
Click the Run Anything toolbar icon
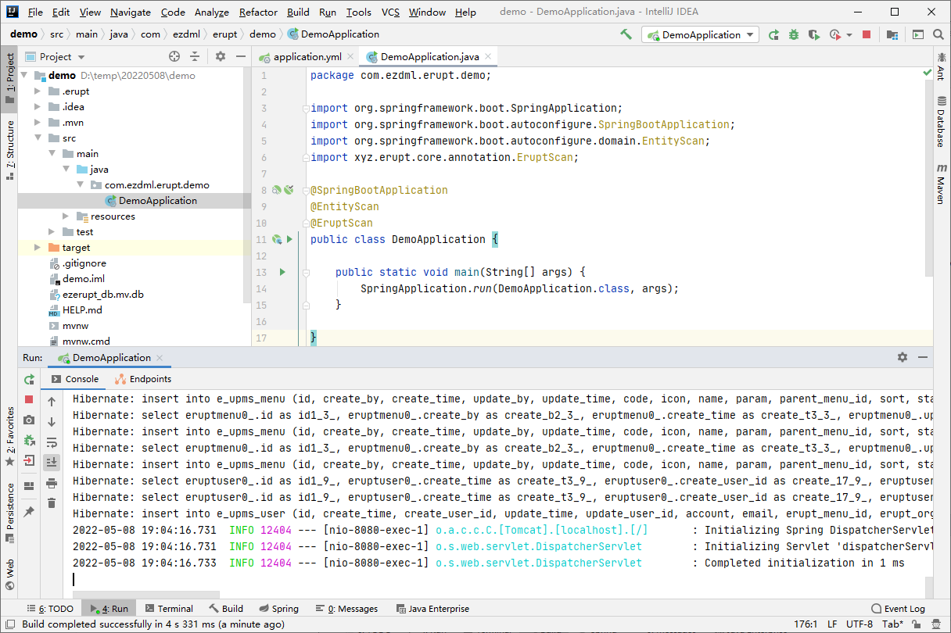917,34
